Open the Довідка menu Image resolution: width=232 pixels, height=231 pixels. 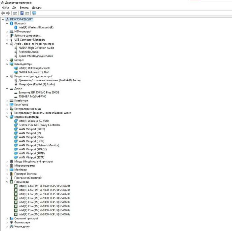click(x=37, y=8)
